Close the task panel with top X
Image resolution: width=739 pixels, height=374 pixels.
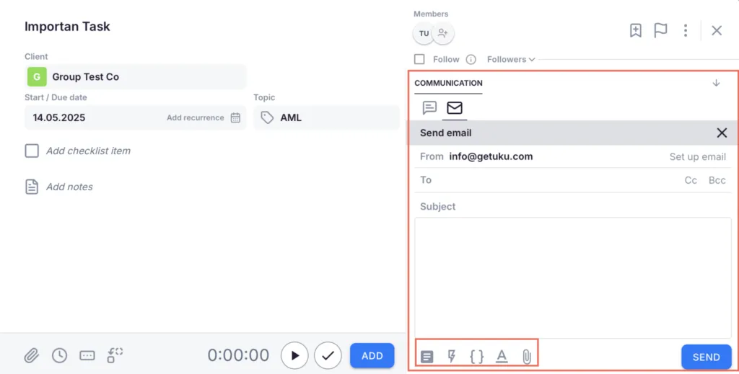(x=717, y=30)
